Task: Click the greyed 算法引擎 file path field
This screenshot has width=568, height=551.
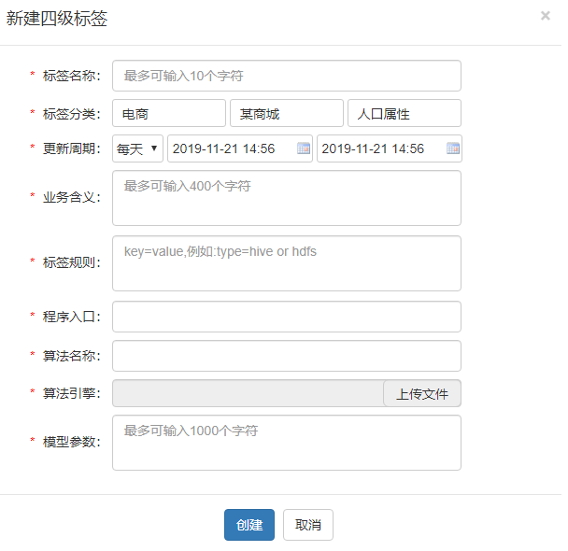Action: (248, 393)
